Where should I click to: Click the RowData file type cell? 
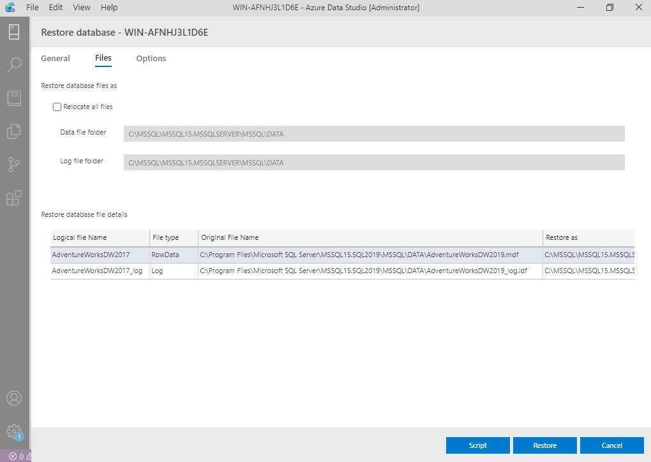pos(174,255)
